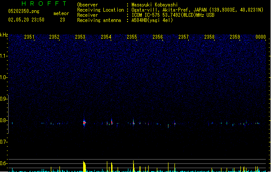Viewport: 271px width, 172px height.
Task: Click the 2352 time marker
Action: click(54, 37)
